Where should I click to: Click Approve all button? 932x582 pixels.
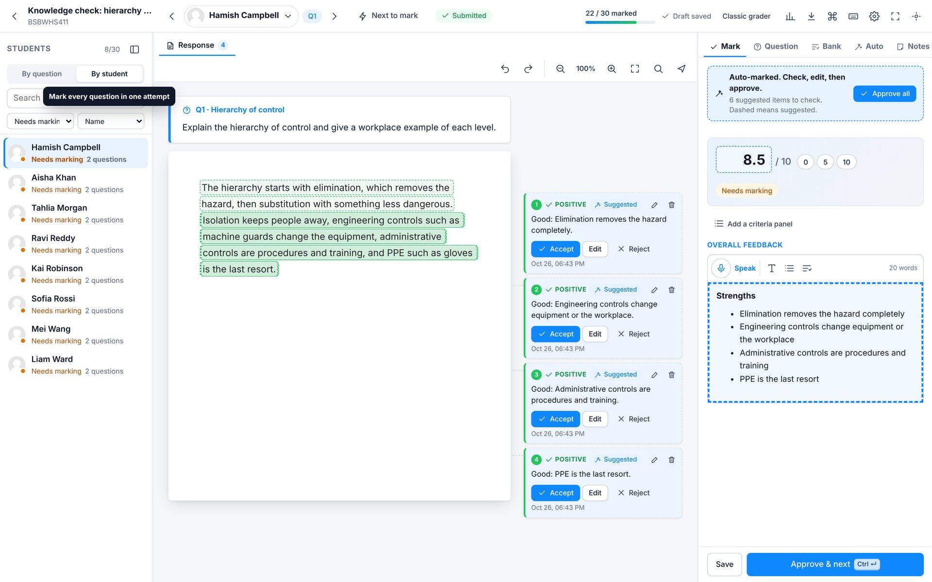click(884, 94)
